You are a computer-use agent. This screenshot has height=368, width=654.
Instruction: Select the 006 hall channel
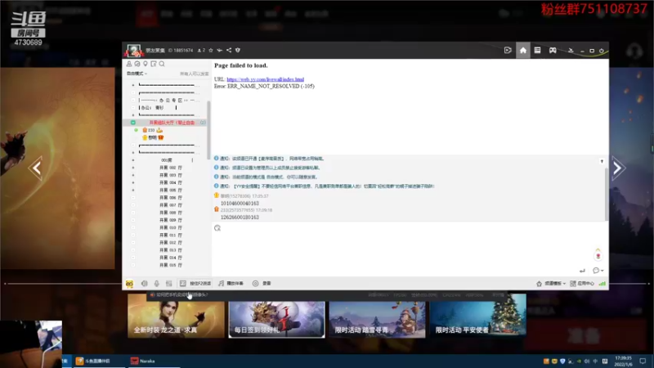pos(170,198)
